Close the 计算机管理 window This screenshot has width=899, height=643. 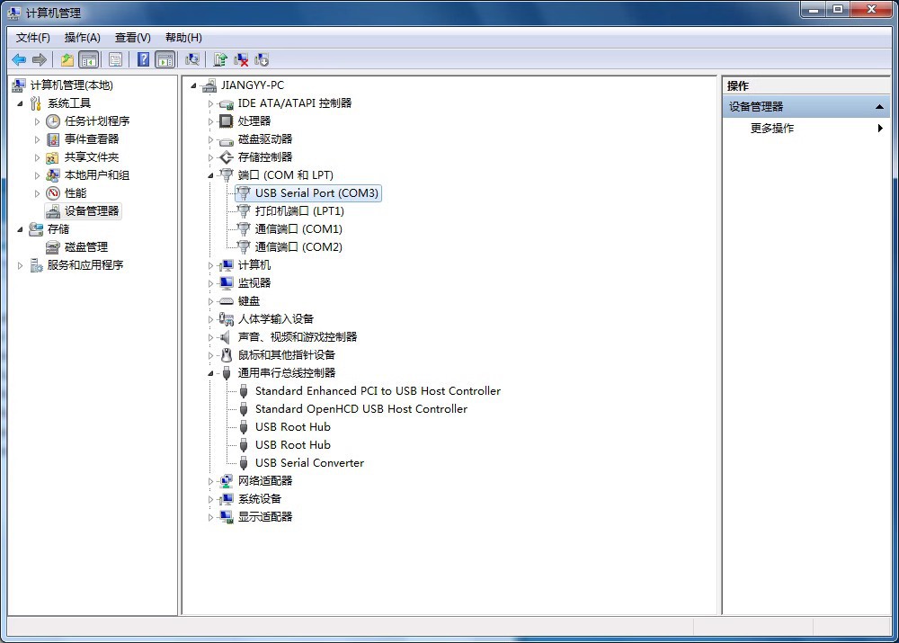[x=871, y=9]
